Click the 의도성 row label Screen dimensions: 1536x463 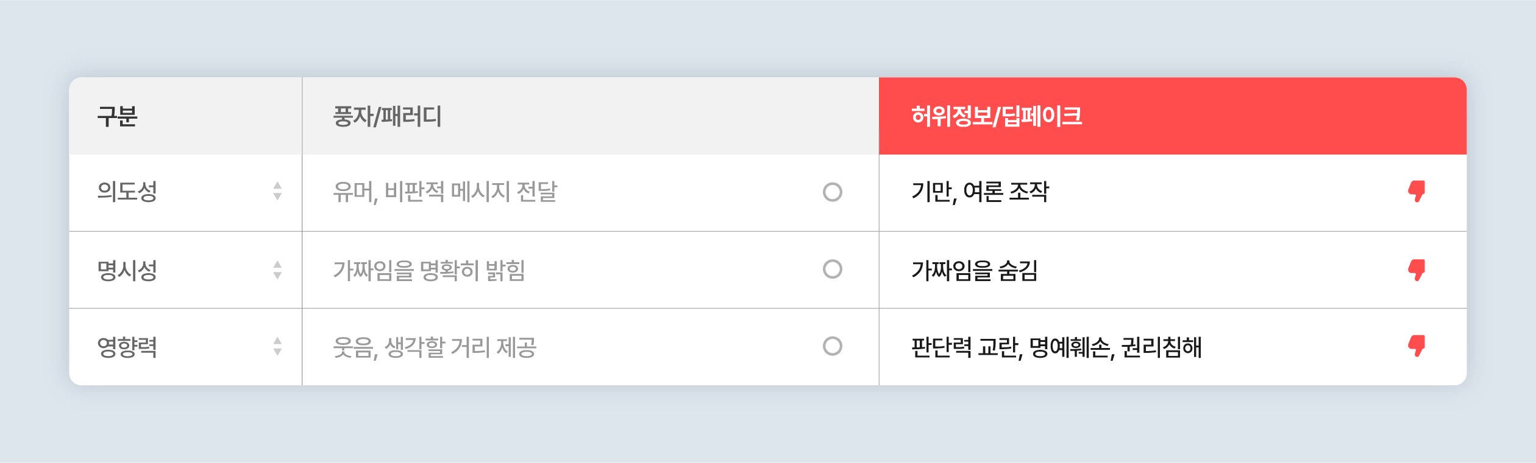[127, 192]
